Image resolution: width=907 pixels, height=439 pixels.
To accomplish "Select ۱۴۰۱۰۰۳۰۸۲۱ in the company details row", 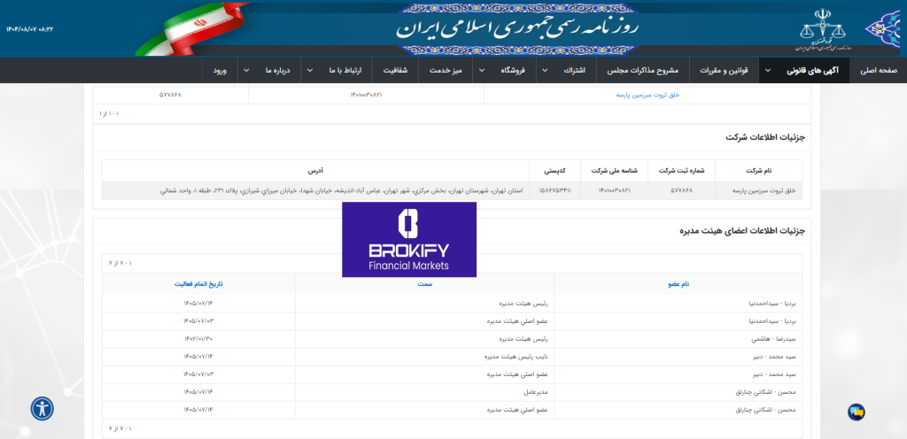I will [614, 190].
